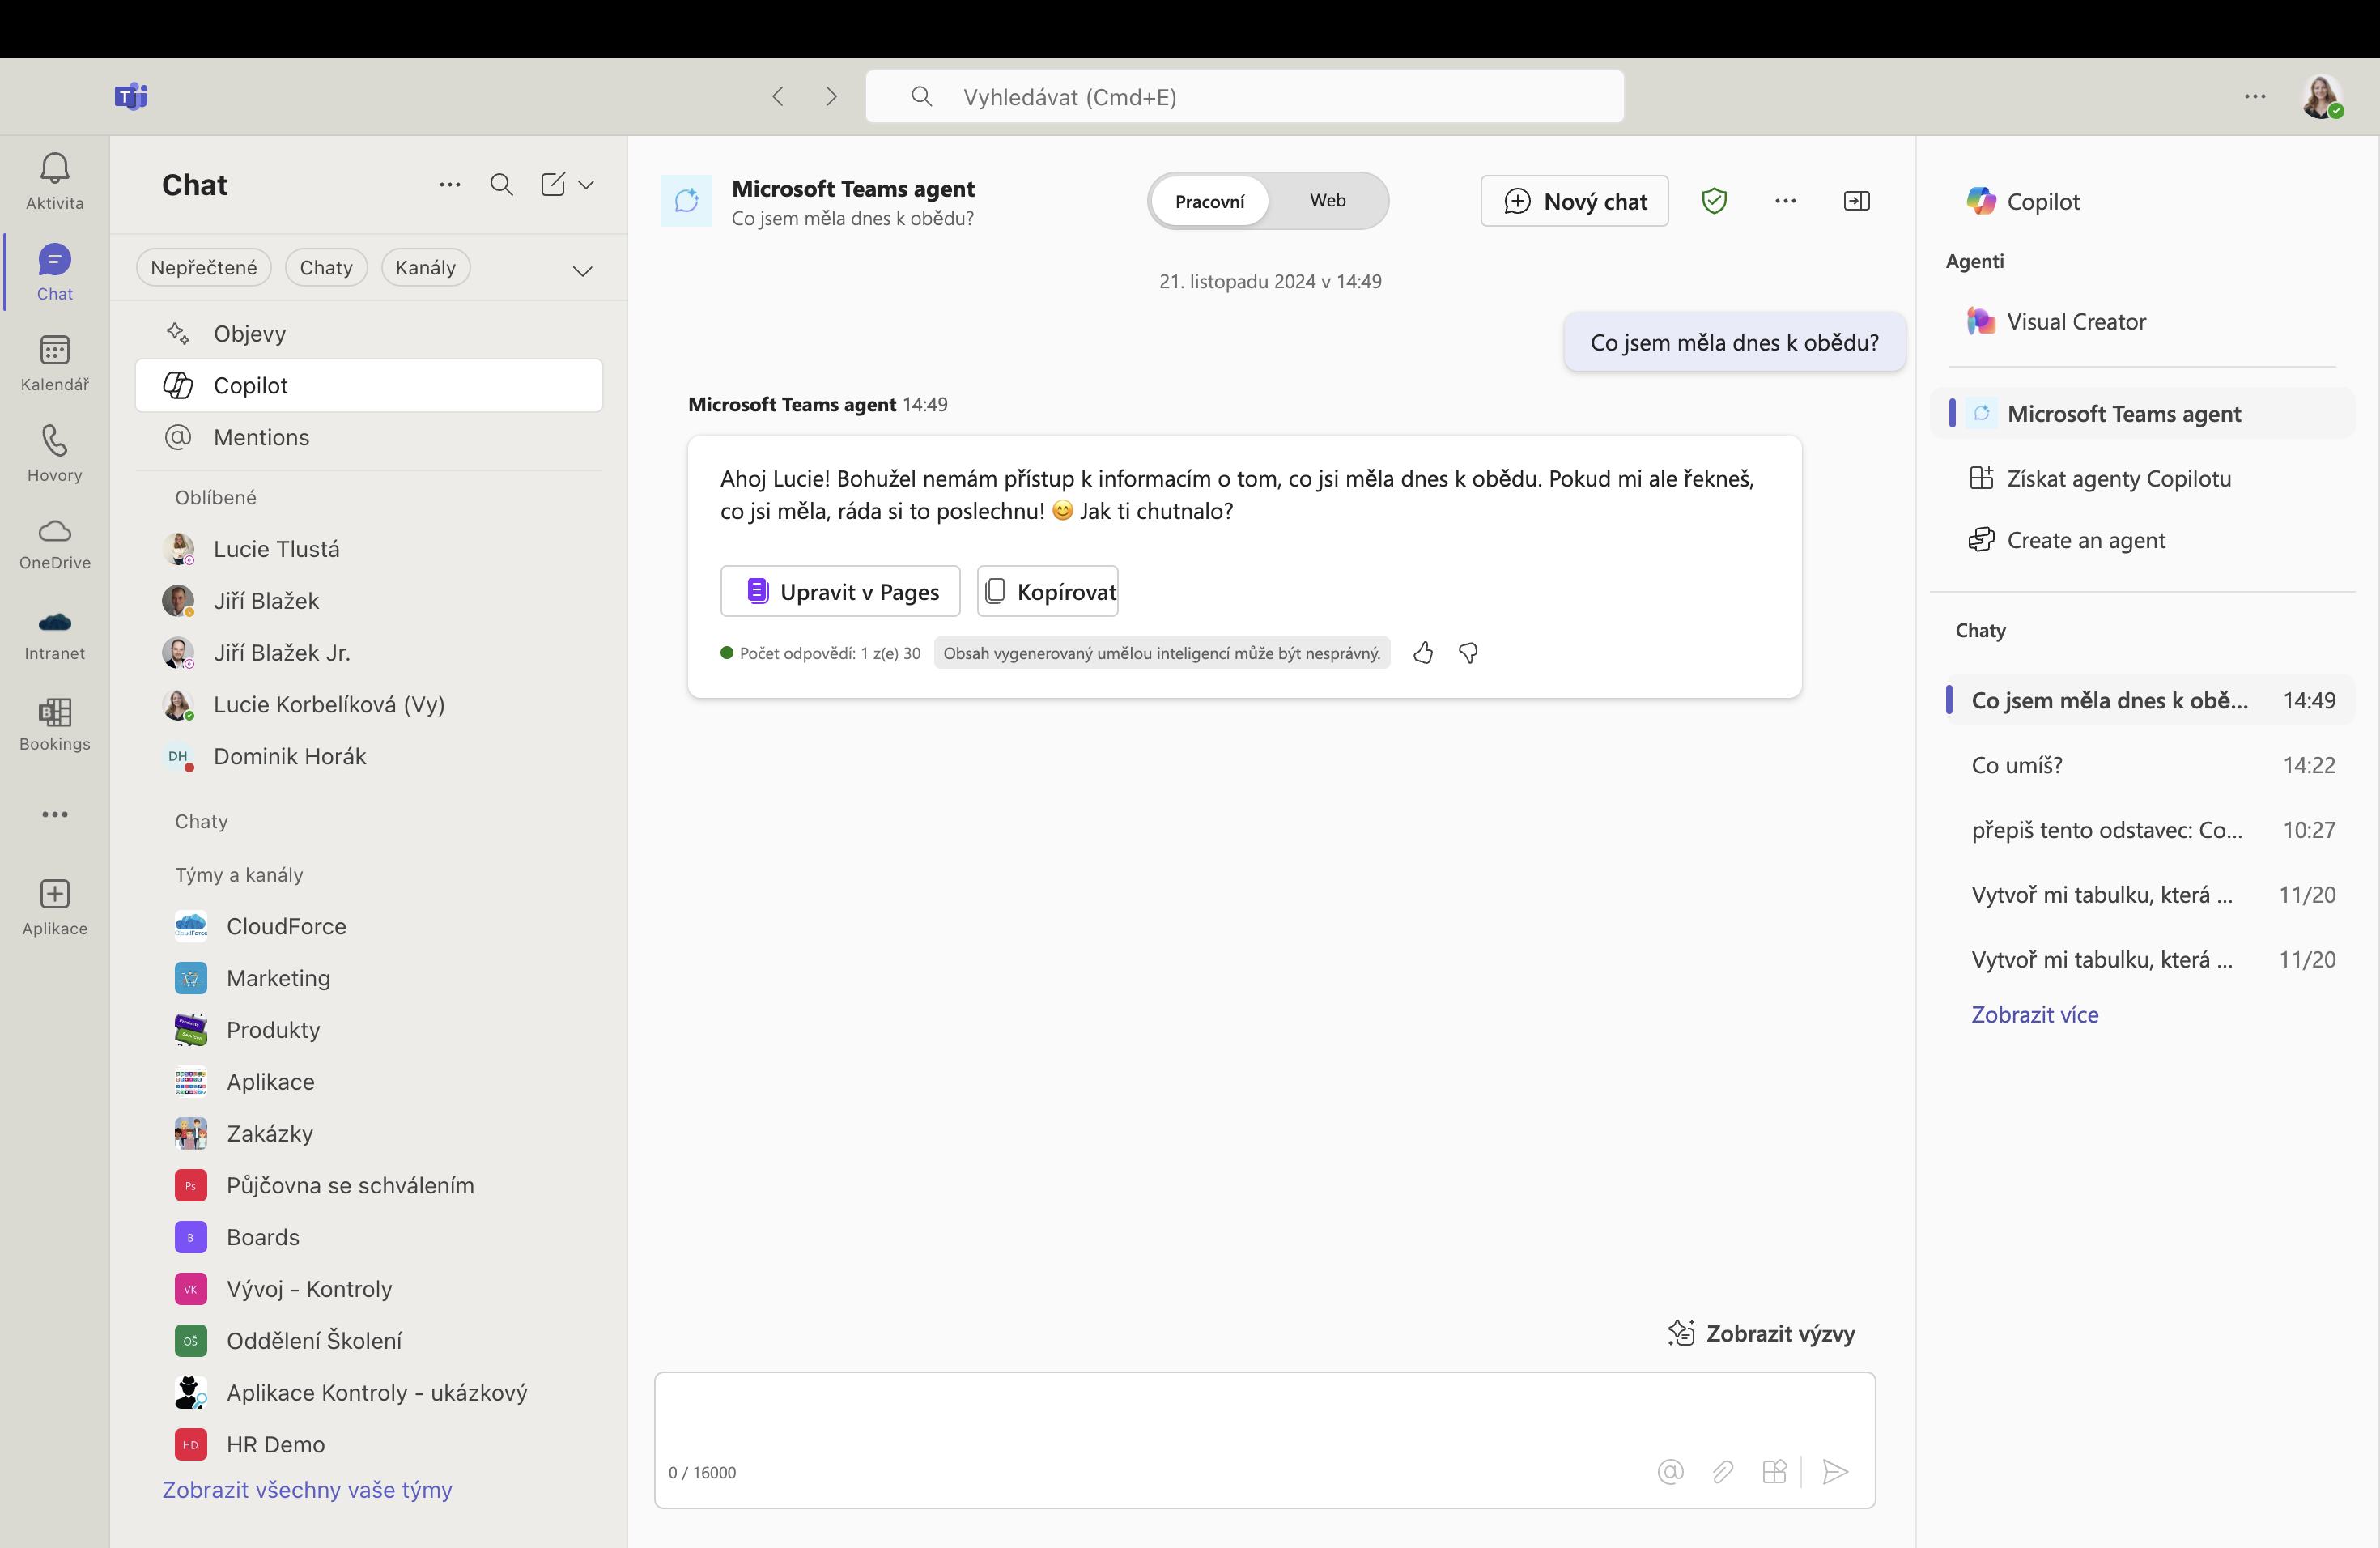The width and height of the screenshot is (2380, 1548).
Task: Open the HR Demo team
Action: coord(369,1444)
